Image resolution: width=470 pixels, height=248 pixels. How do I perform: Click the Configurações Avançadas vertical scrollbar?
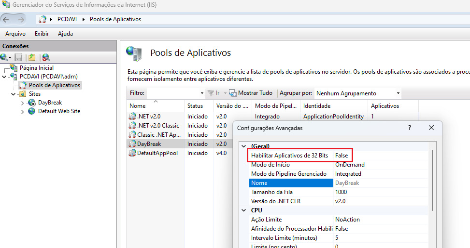[x=432, y=180]
